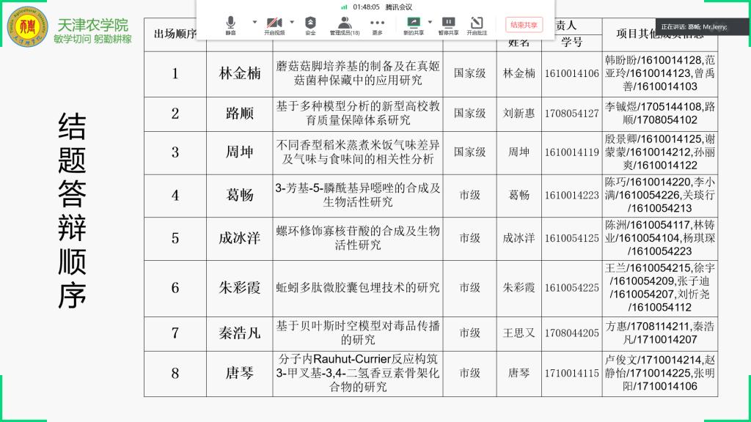Click "市级" level cell in row 8
The width and height of the screenshot is (751, 422).
[x=470, y=373]
